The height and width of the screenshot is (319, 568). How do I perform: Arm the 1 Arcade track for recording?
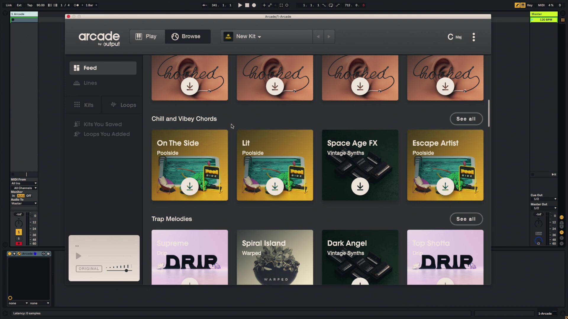pyautogui.click(x=19, y=244)
